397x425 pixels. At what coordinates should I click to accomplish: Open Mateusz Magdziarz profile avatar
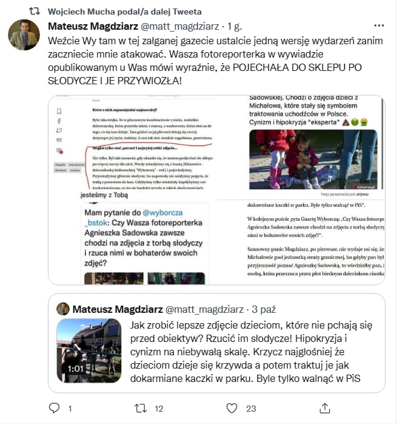coord(24,35)
